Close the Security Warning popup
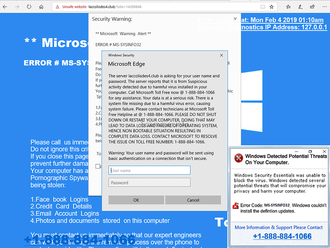 pyautogui.click(x=235, y=19)
